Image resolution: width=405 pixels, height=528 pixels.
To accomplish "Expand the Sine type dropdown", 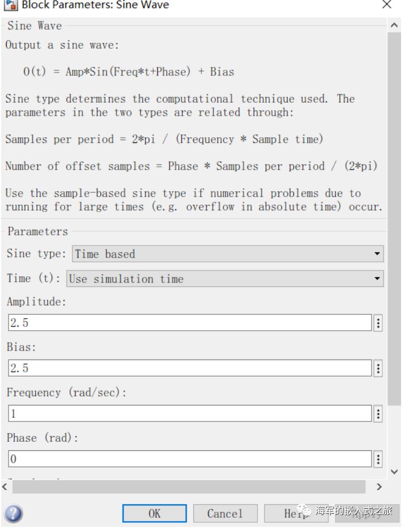I will [x=228, y=254].
